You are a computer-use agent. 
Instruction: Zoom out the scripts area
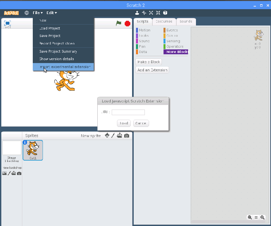click(250, 217)
